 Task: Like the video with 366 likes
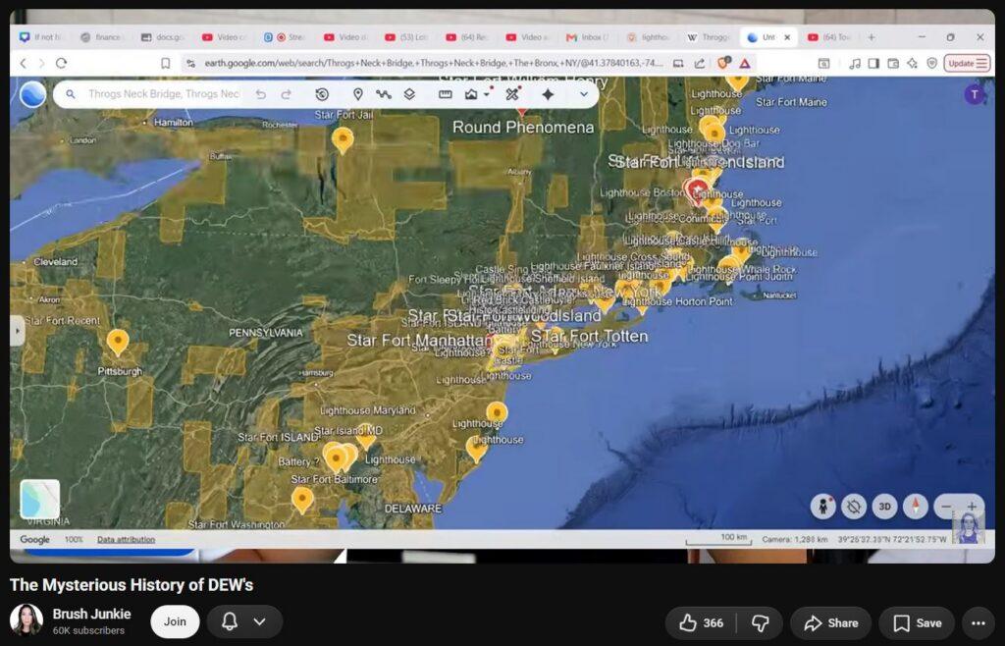click(x=701, y=622)
